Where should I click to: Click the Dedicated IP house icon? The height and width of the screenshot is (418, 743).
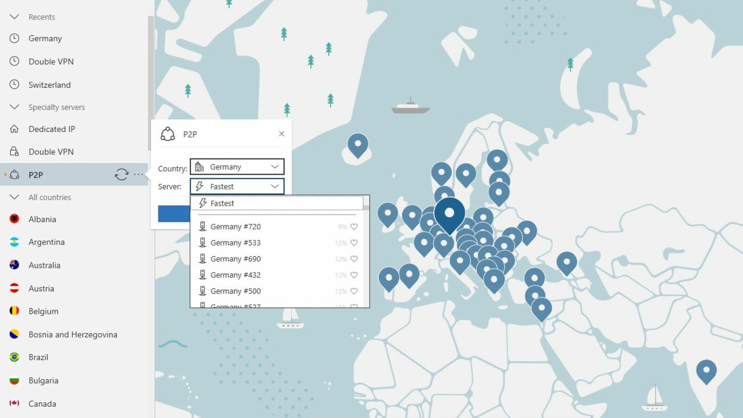click(x=14, y=129)
